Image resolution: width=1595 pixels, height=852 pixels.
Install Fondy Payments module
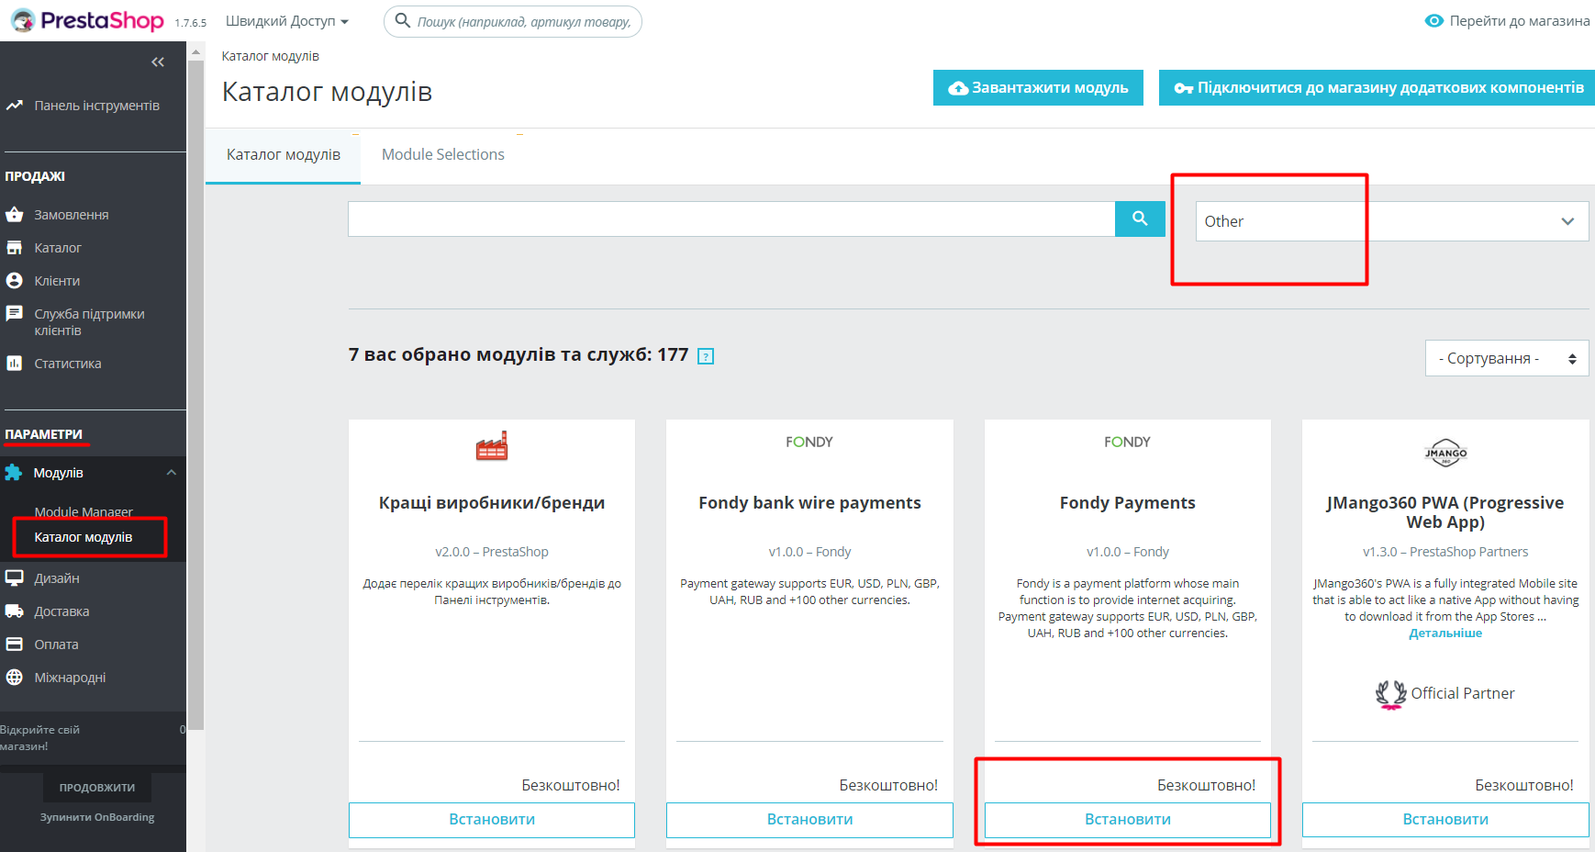tap(1128, 820)
